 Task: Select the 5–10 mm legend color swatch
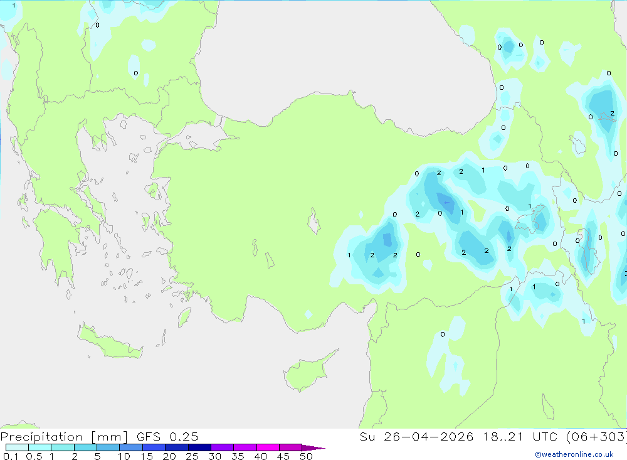coord(108,447)
